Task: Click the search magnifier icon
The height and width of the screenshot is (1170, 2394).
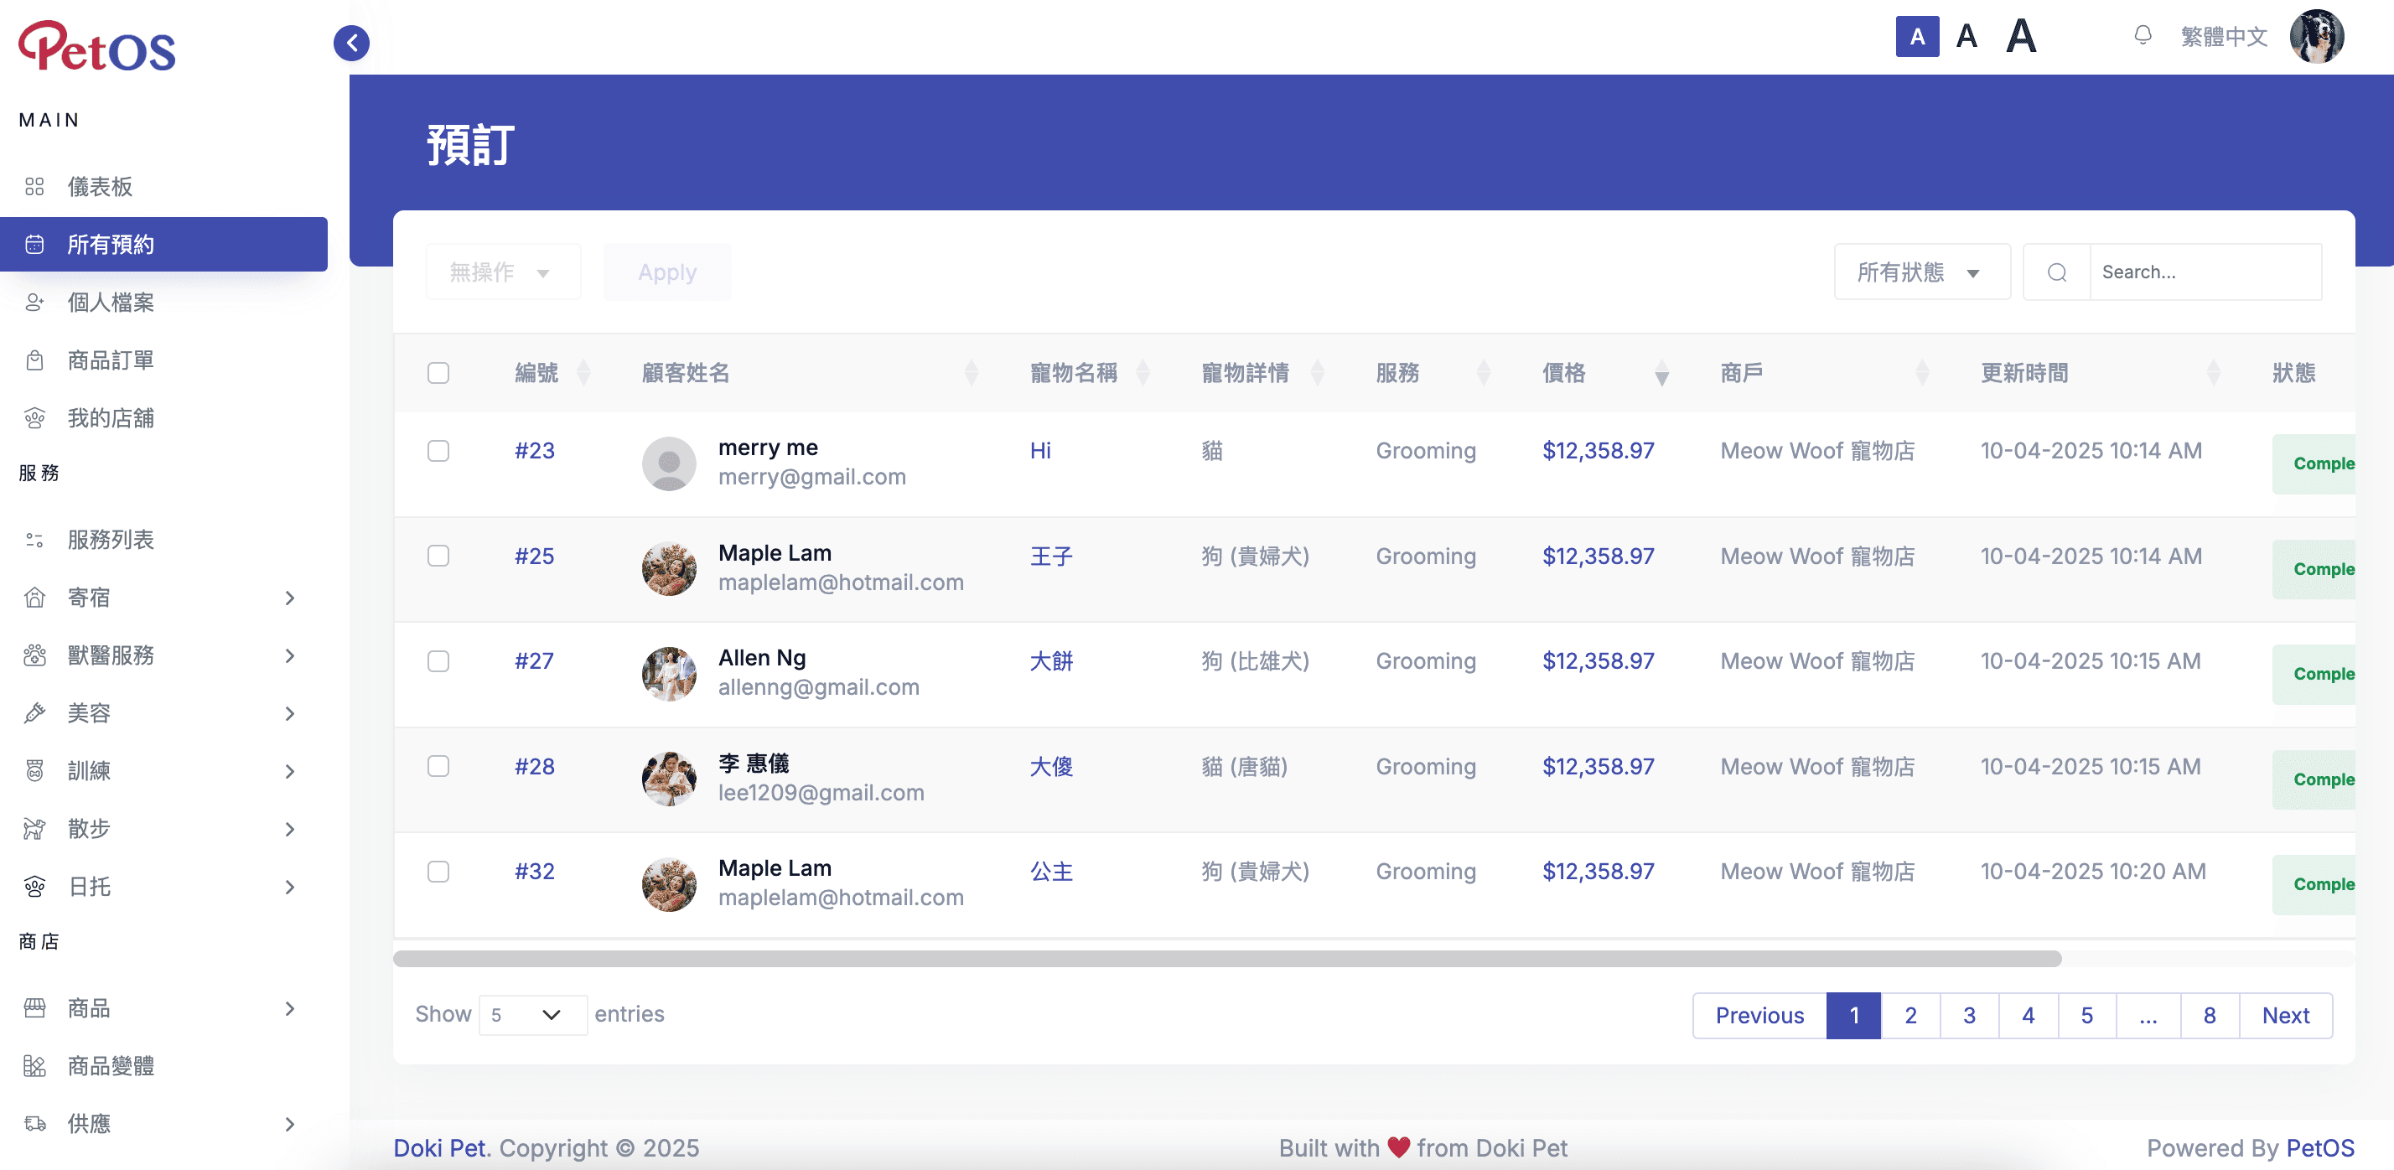Action: point(2057,272)
